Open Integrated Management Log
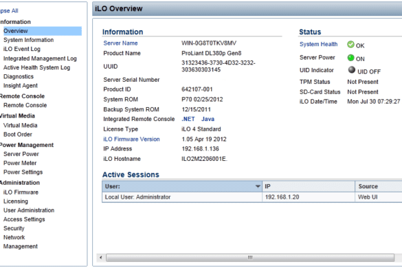 tap(40, 58)
